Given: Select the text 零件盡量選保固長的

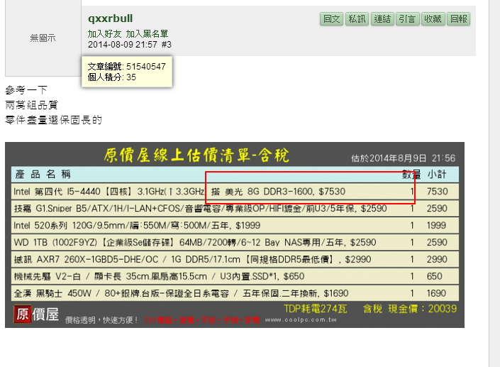Looking at the screenshot, I should tap(54, 120).
